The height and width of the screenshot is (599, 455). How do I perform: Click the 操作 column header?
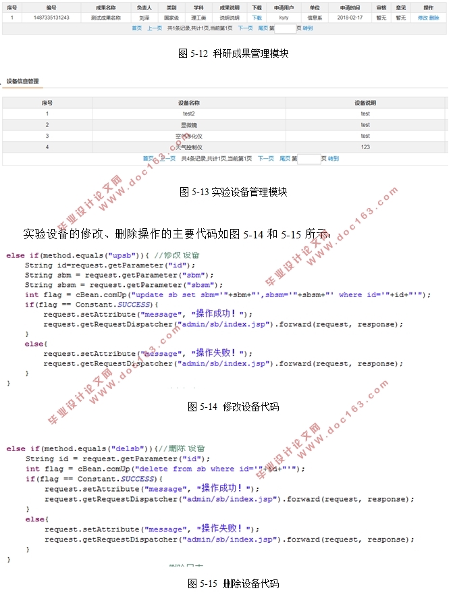pyautogui.click(x=429, y=7)
